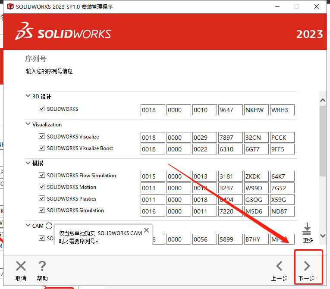Toggle the SOLIDWORKS Motion checkbox
The width and height of the screenshot is (330, 289).
(x=42, y=187)
